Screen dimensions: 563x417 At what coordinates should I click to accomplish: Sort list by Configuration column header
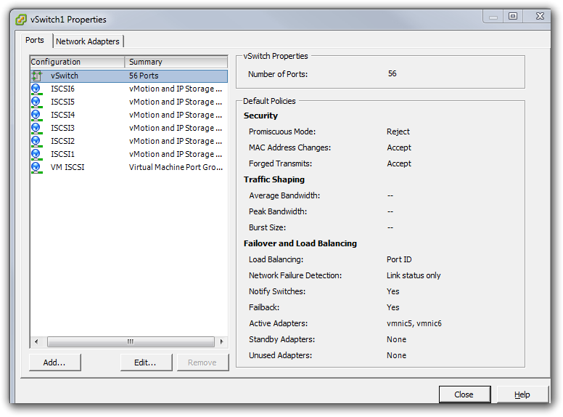tap(77, 62)
